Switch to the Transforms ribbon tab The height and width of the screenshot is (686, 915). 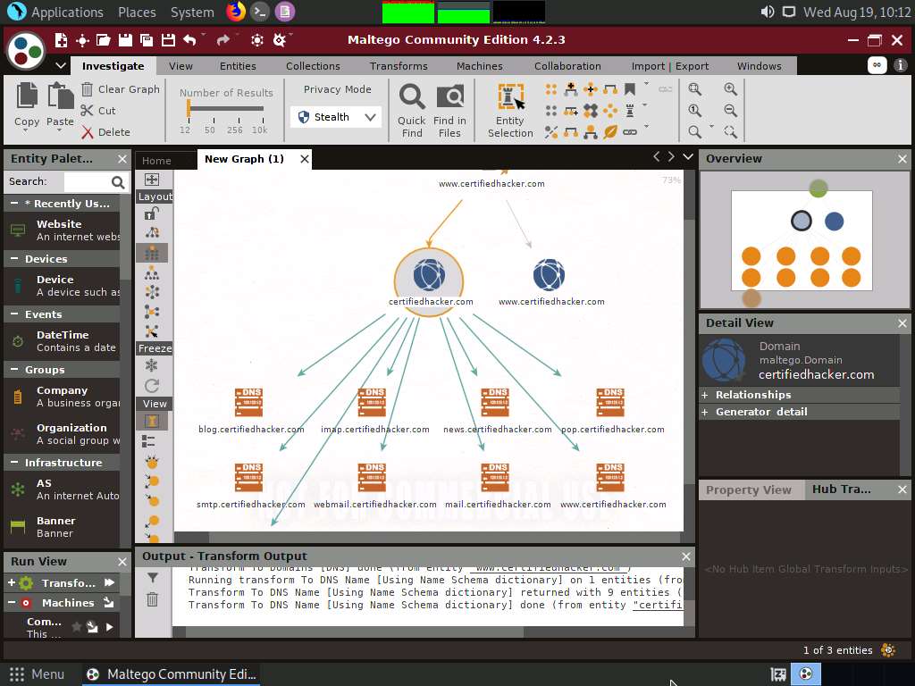click(x=399, y=66)
